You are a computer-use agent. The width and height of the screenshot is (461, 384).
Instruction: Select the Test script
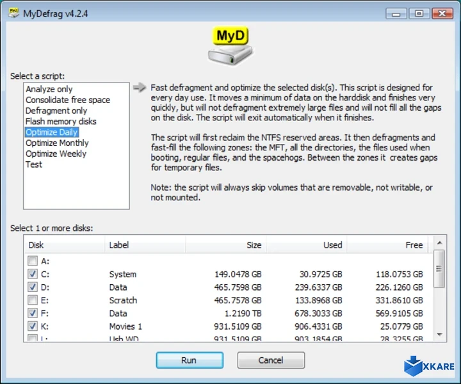(33, 164)
